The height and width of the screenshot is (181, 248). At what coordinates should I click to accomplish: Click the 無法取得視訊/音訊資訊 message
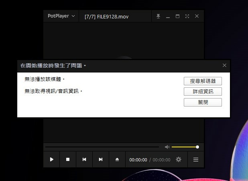pyautogui.click(x=53, y=91)
